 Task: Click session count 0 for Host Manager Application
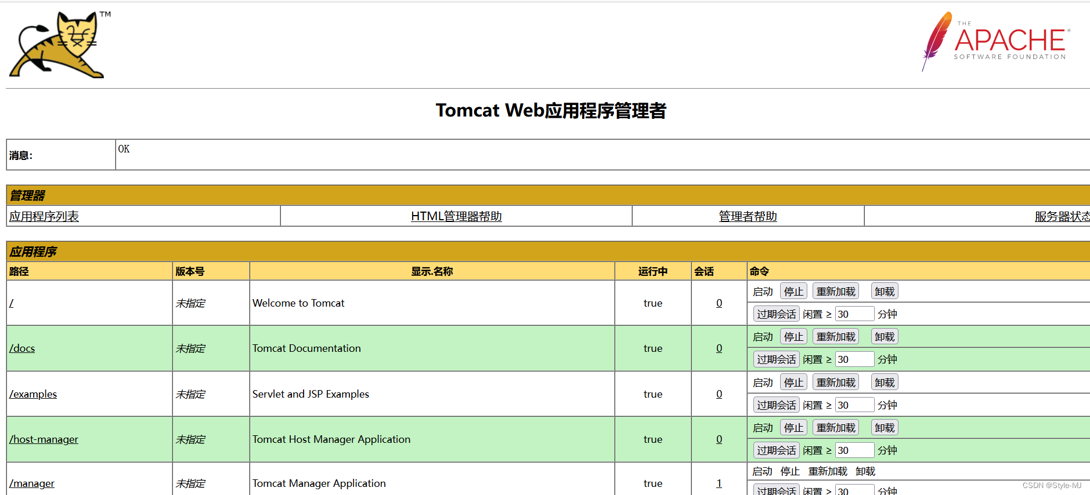[x=719, y=439]
